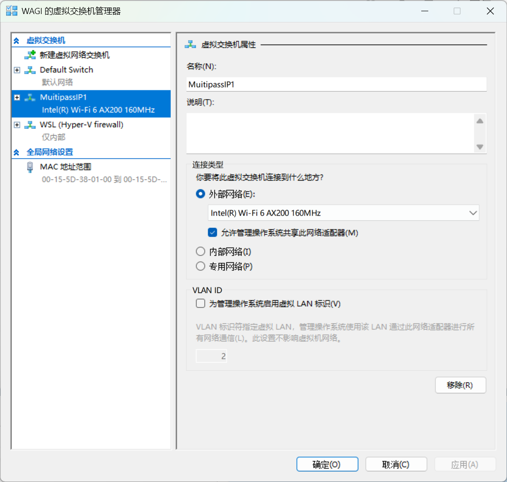The width and height of the screenshot is (507, 482).
Task: Enable the 虚拟 LAN 标识 checkbox
Action: (x=201, y=304)
